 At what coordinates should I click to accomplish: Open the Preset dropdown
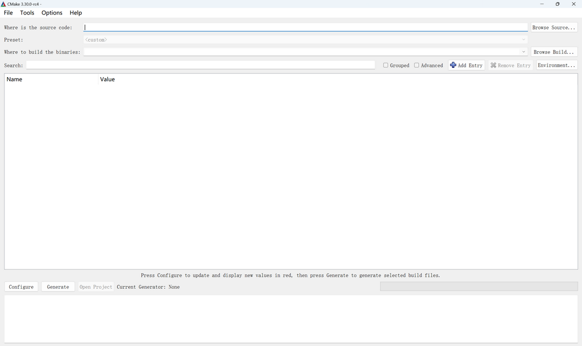click(x=523, y=39)
